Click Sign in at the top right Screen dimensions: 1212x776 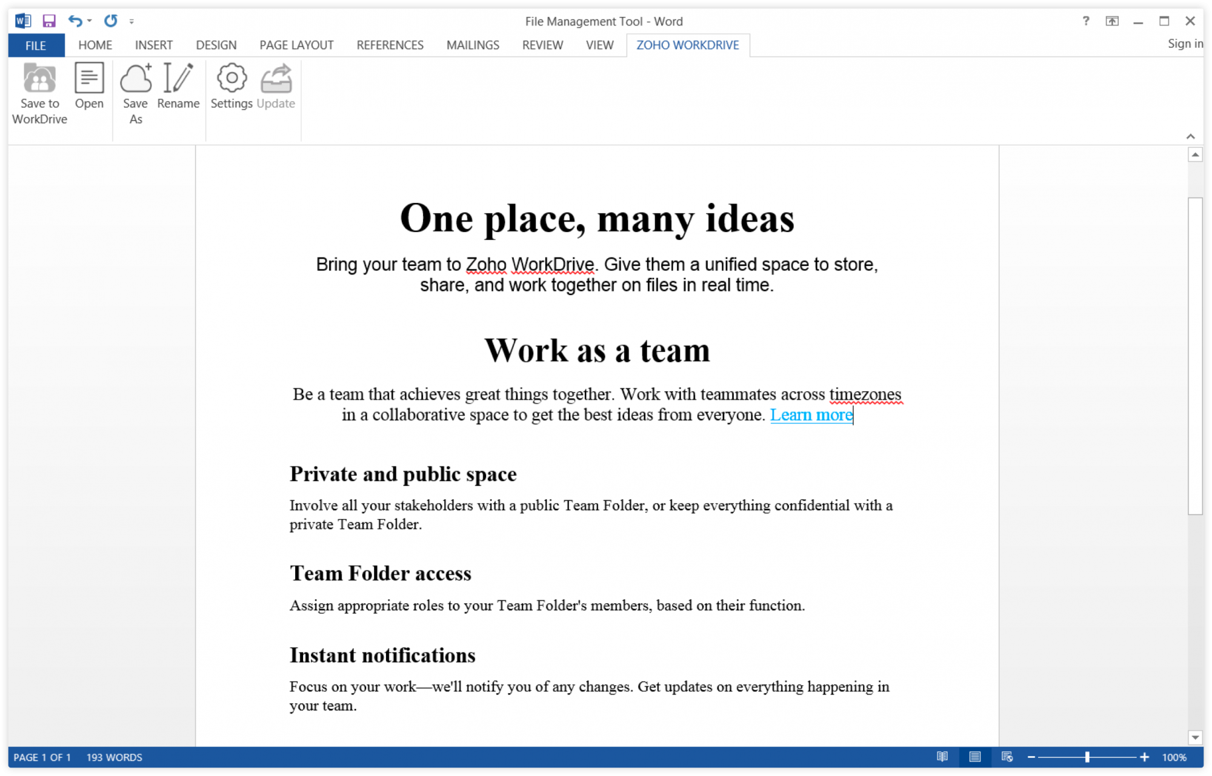[x=1184, y=43]
